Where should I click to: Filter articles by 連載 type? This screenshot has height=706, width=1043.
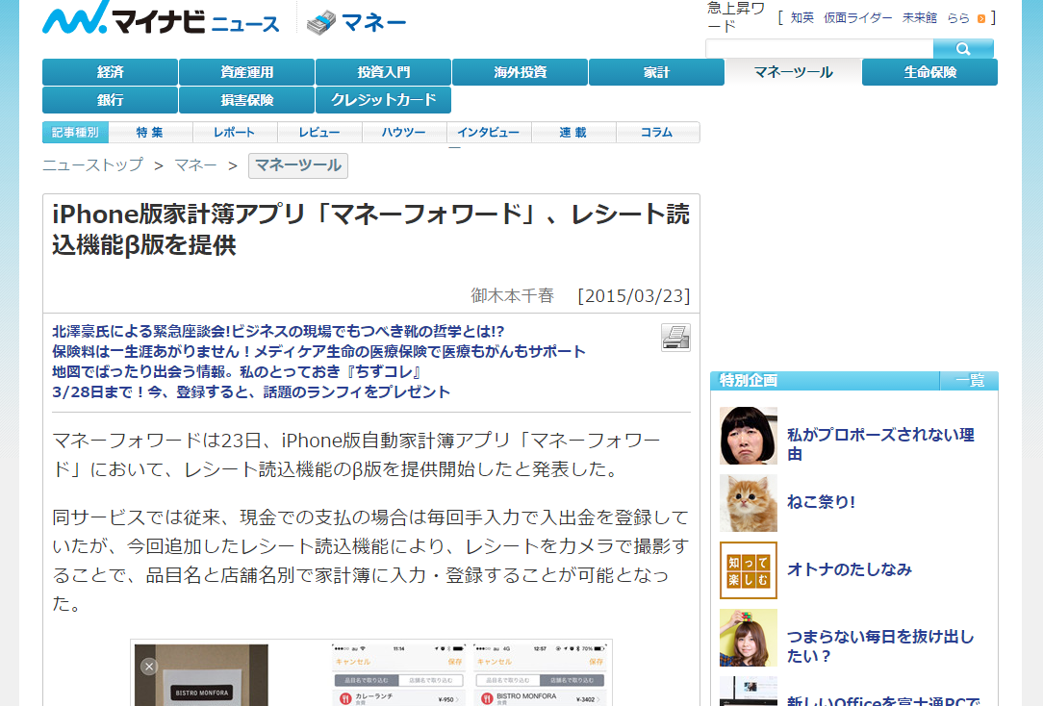coord(573,133)
